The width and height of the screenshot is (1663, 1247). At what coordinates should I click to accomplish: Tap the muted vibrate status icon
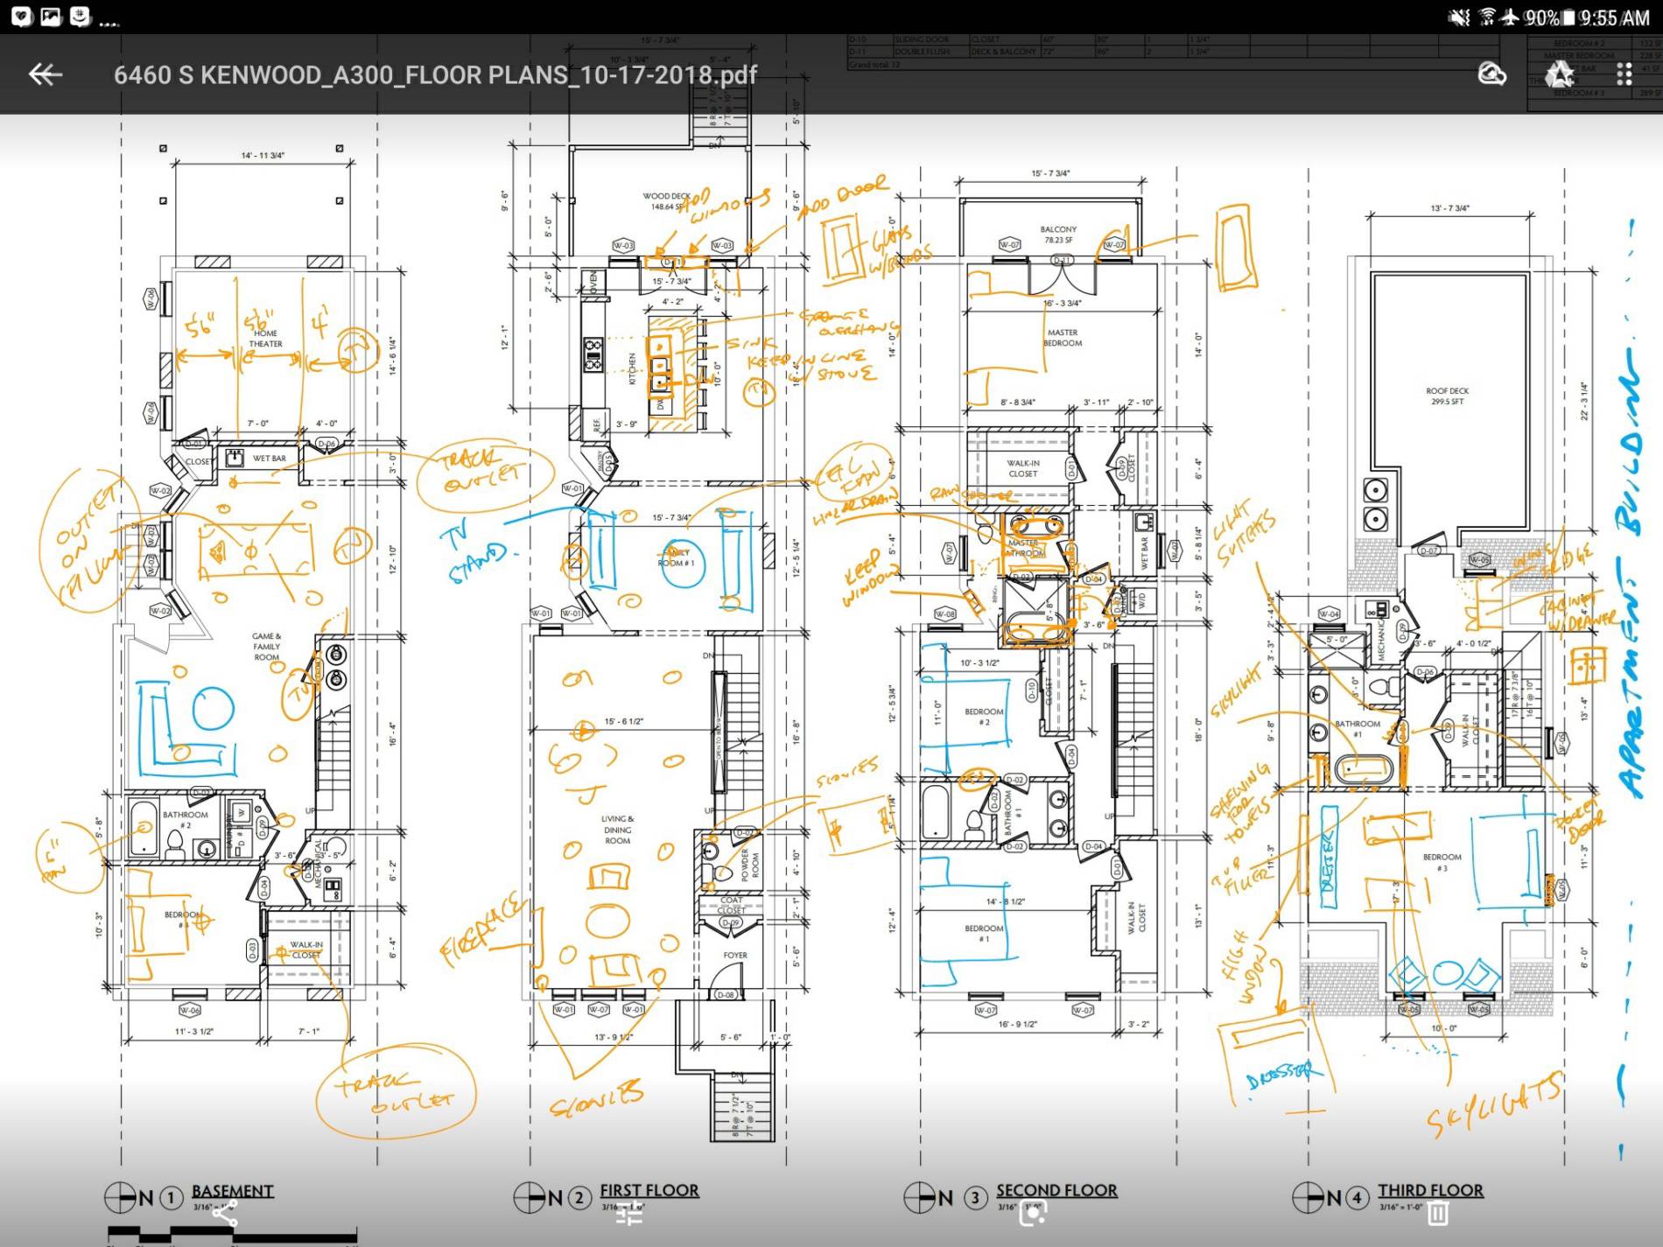click(x=1459, y=18)
